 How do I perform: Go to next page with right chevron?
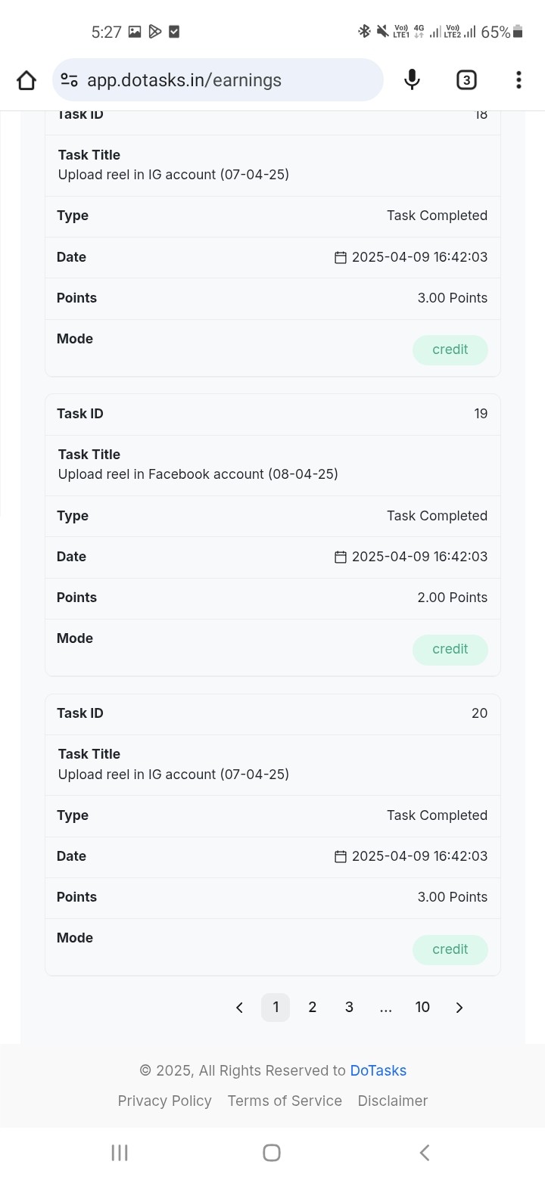coord(459,1008)
